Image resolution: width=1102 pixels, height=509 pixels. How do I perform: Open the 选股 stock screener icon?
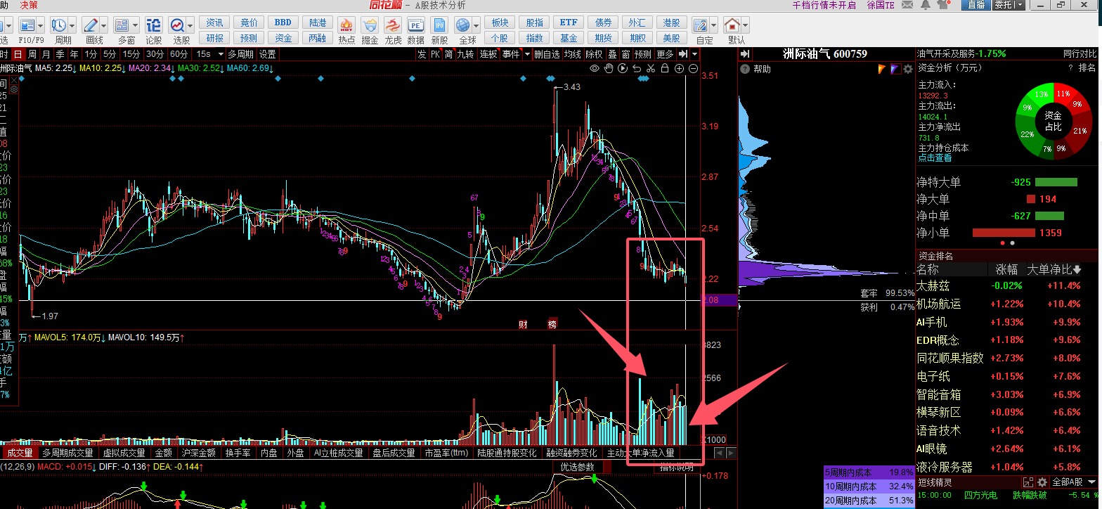tap(176, 25)
